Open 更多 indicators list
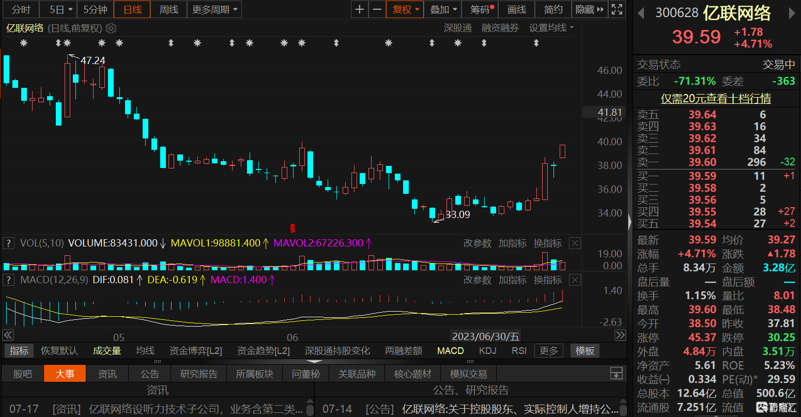The height and width of the screenshot is (417, 801). pos(549,351)
